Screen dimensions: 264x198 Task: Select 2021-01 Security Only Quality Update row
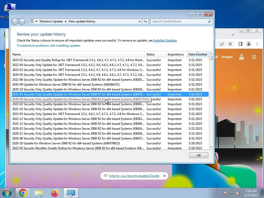[x=110, y=94]
